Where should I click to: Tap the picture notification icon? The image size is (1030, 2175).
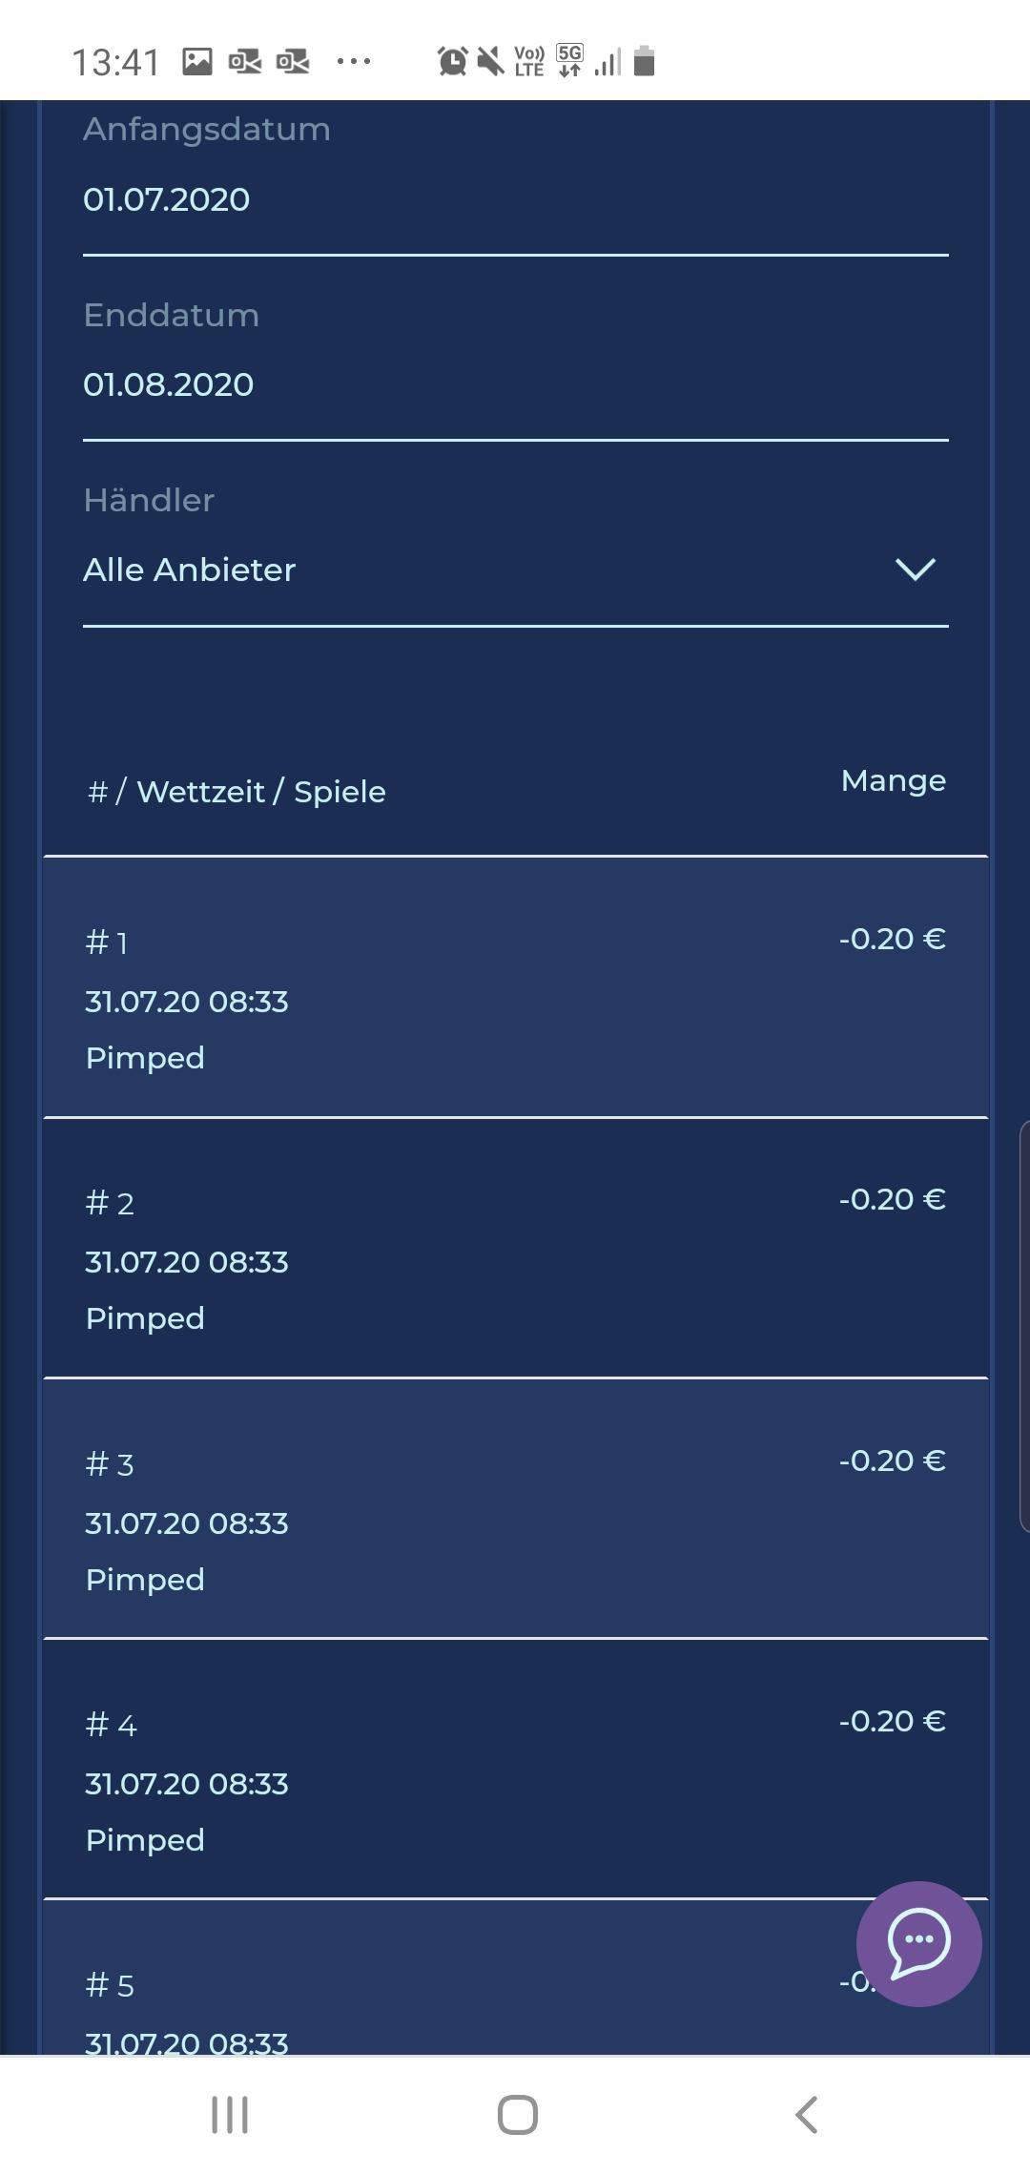(x=197, y=62)
